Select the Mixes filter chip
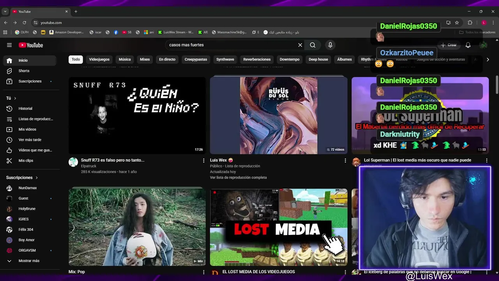 point(145,59)
